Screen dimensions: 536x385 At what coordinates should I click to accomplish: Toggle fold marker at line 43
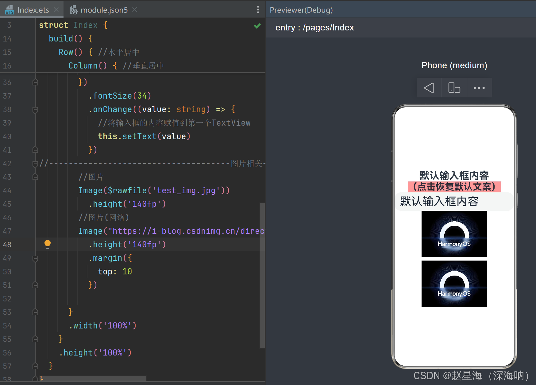35,177
